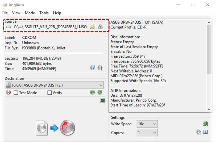The width and height of the screenshot is (218, 142).
Task: Close the ImgBurn window
Action: [208, 5]
